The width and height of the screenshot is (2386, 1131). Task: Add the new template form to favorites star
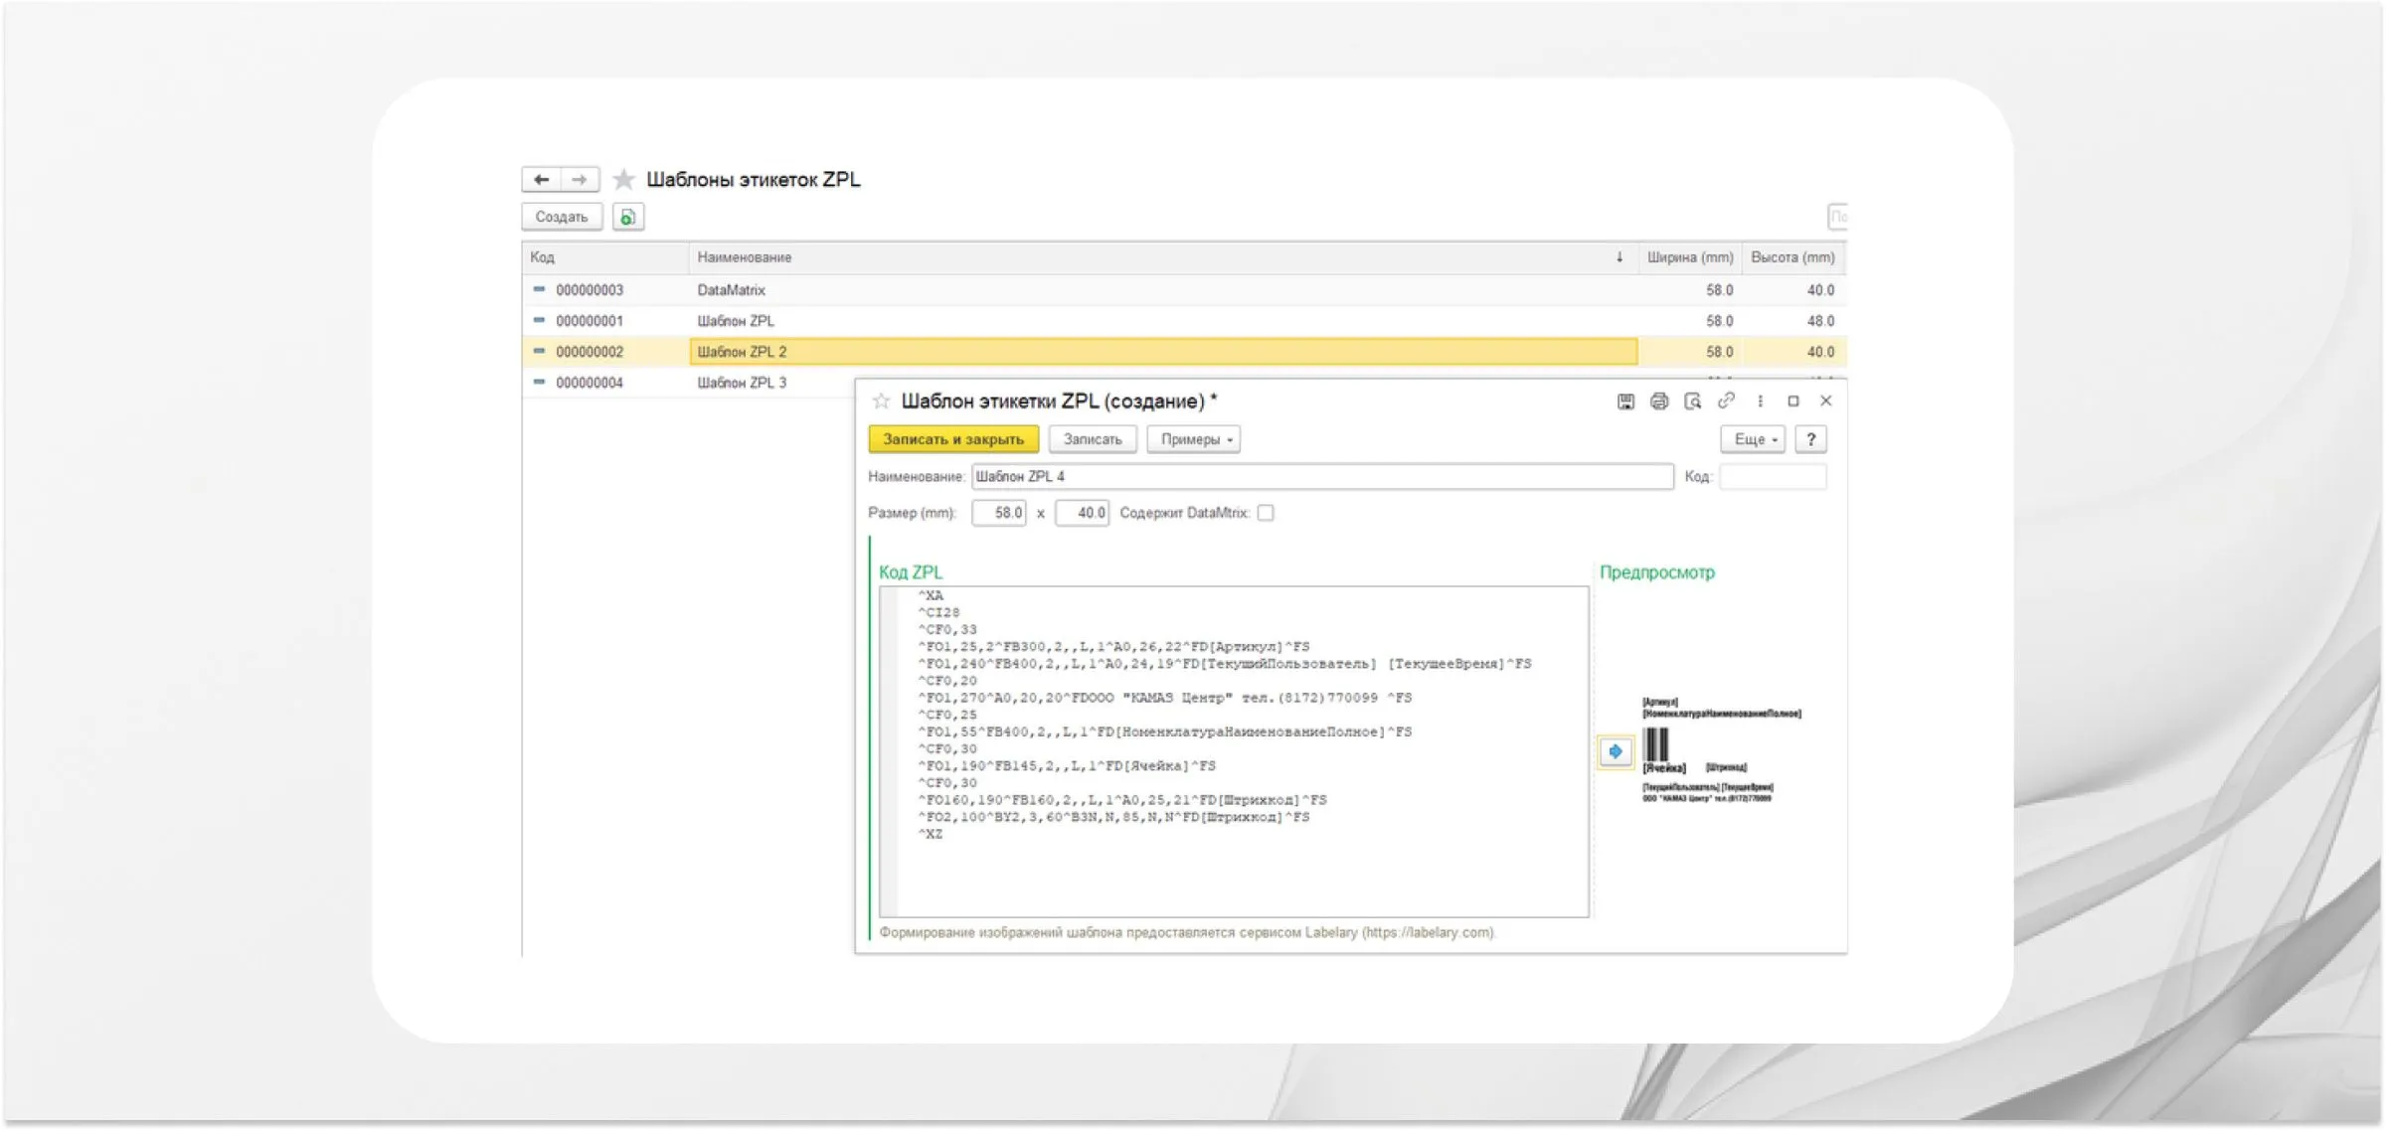click(881, 402)
